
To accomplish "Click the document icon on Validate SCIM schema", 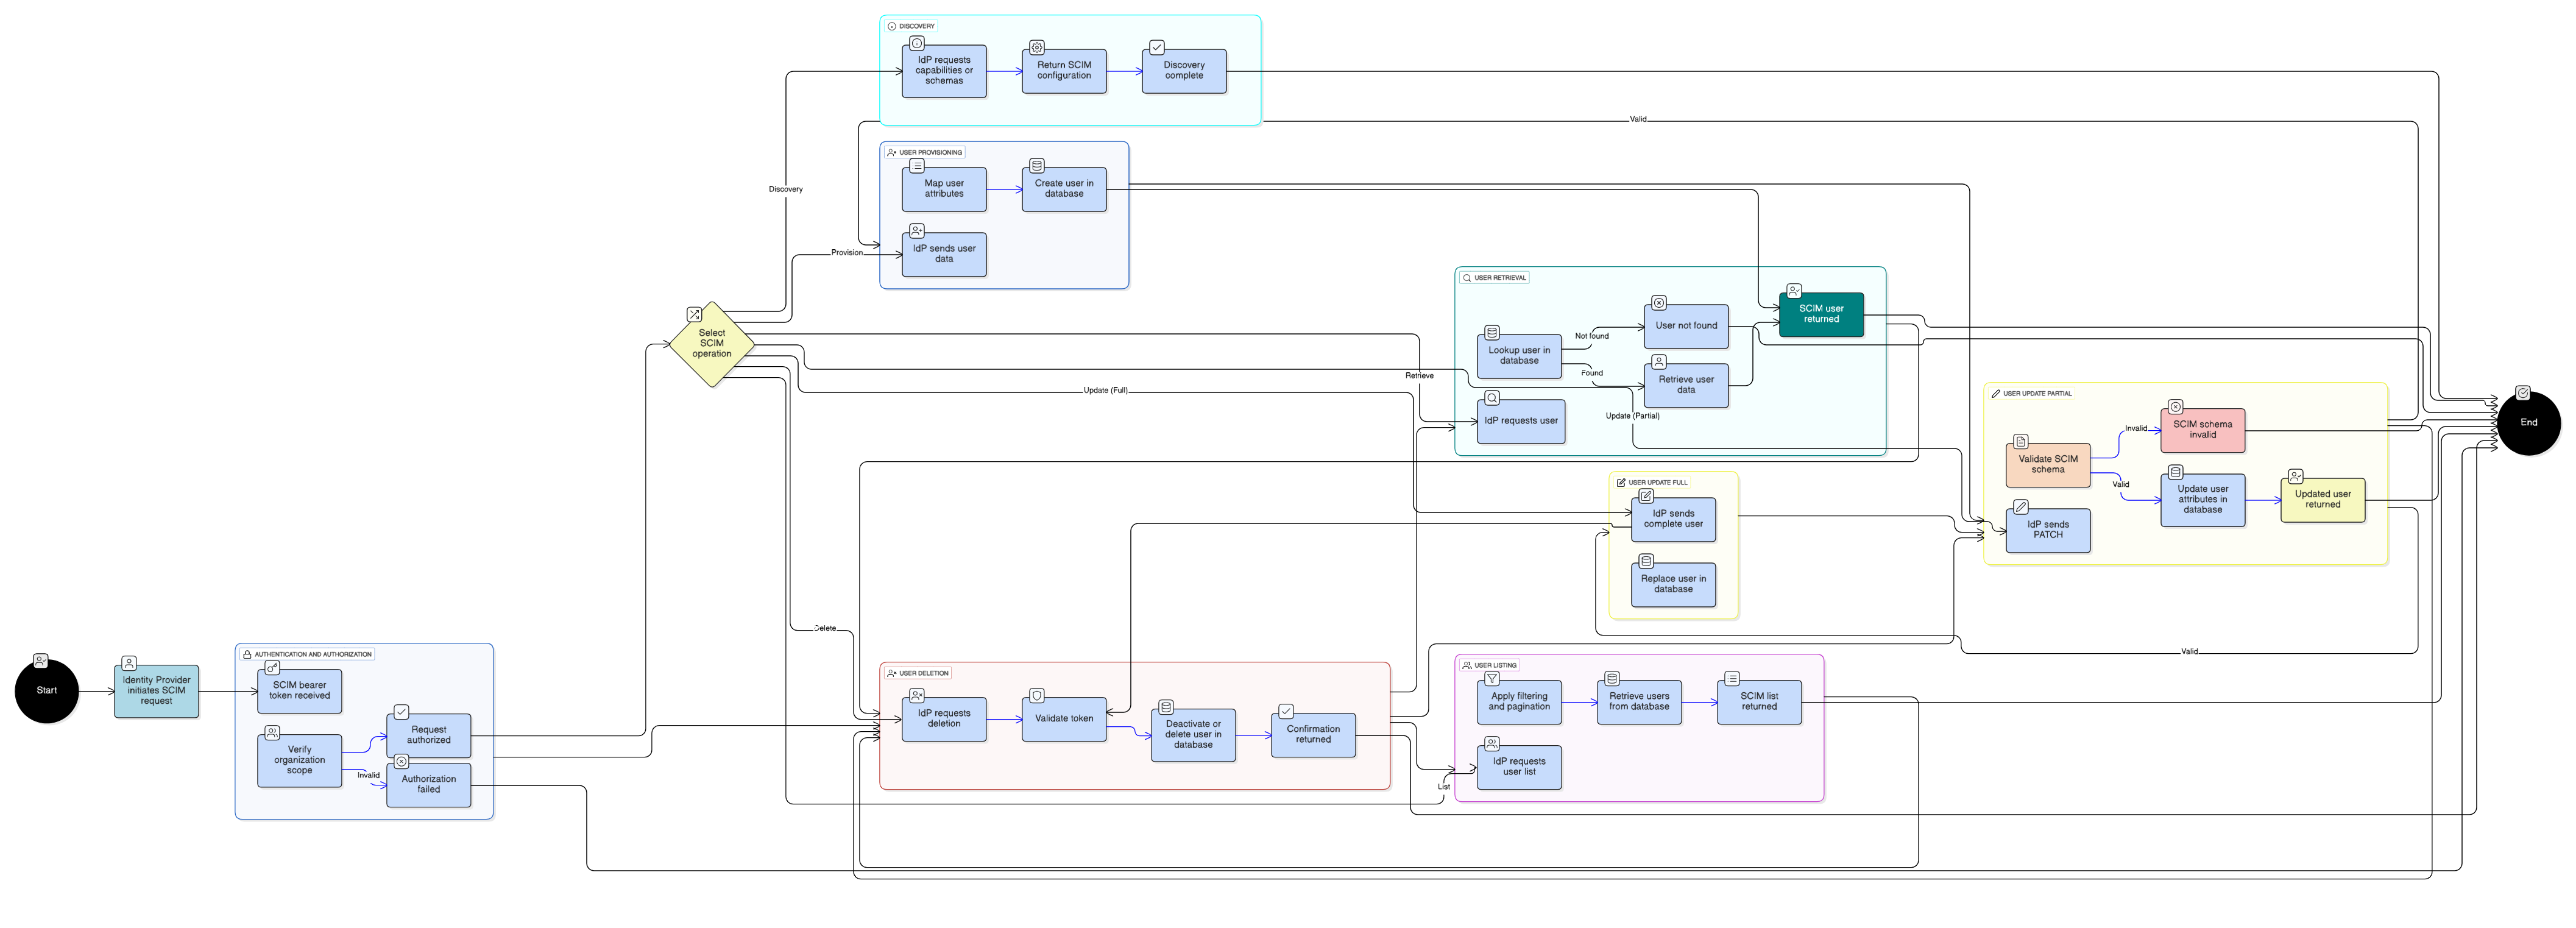I will pyautogui.click(x=2021, y=441).
